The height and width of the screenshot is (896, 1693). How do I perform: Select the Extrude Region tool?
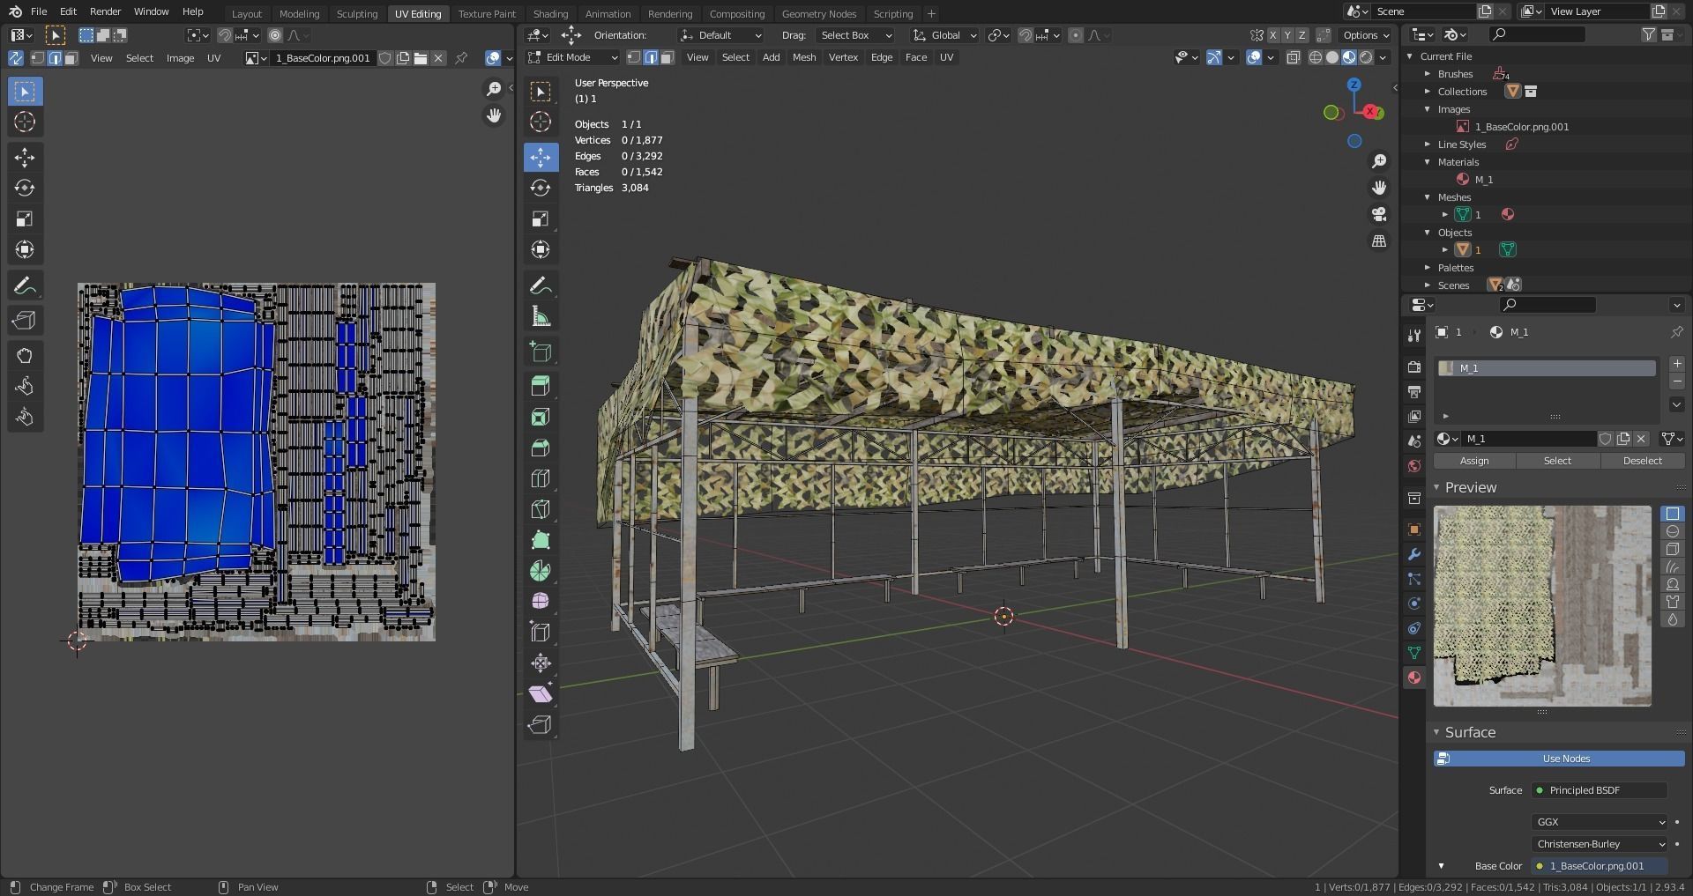[541, 386]
